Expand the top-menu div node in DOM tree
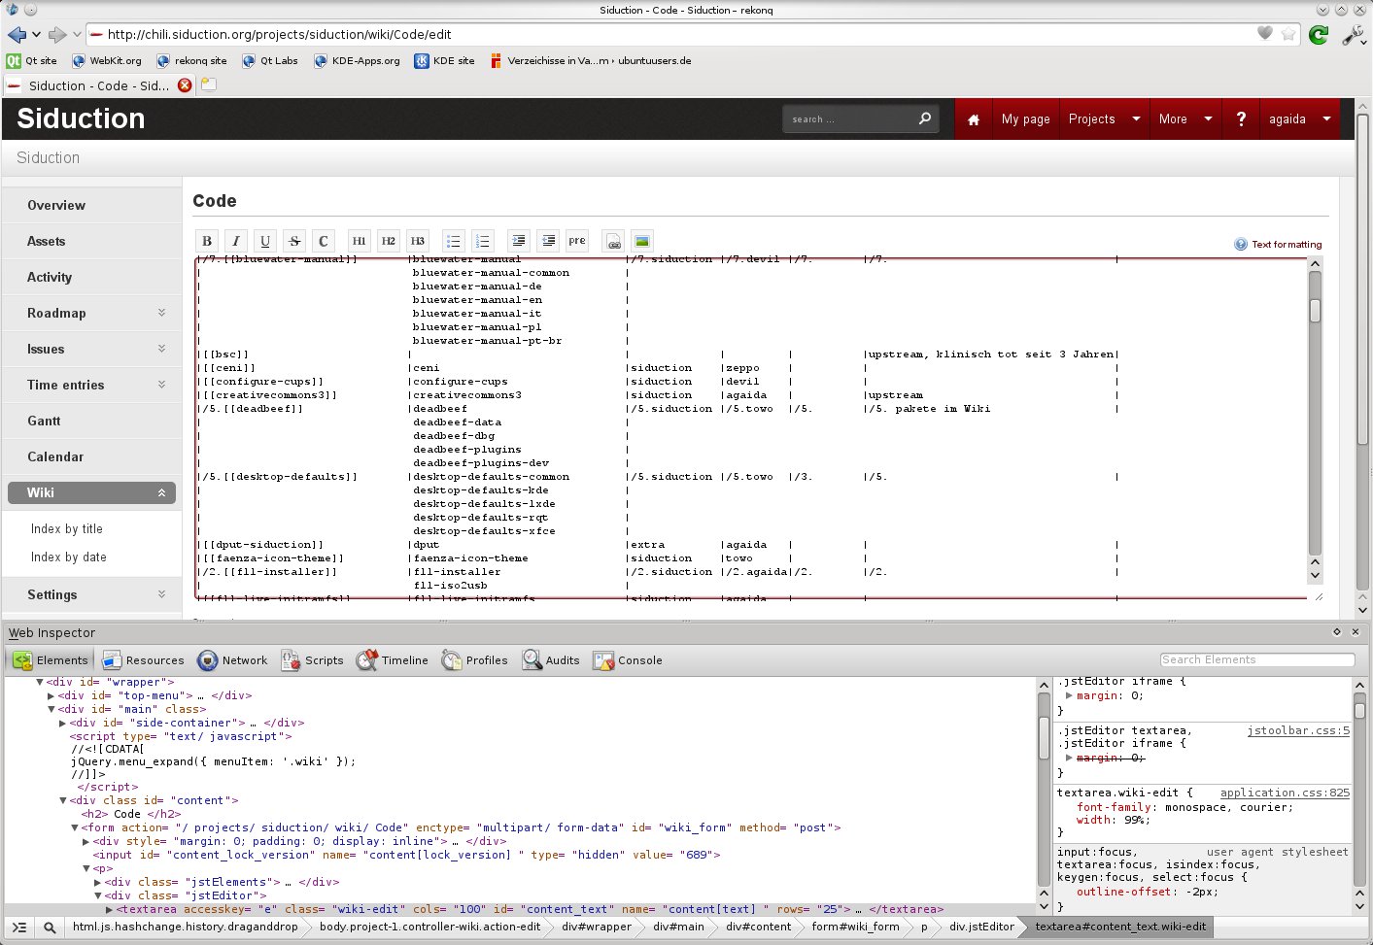The image size is (1373, 945). [x=51, y=696]
